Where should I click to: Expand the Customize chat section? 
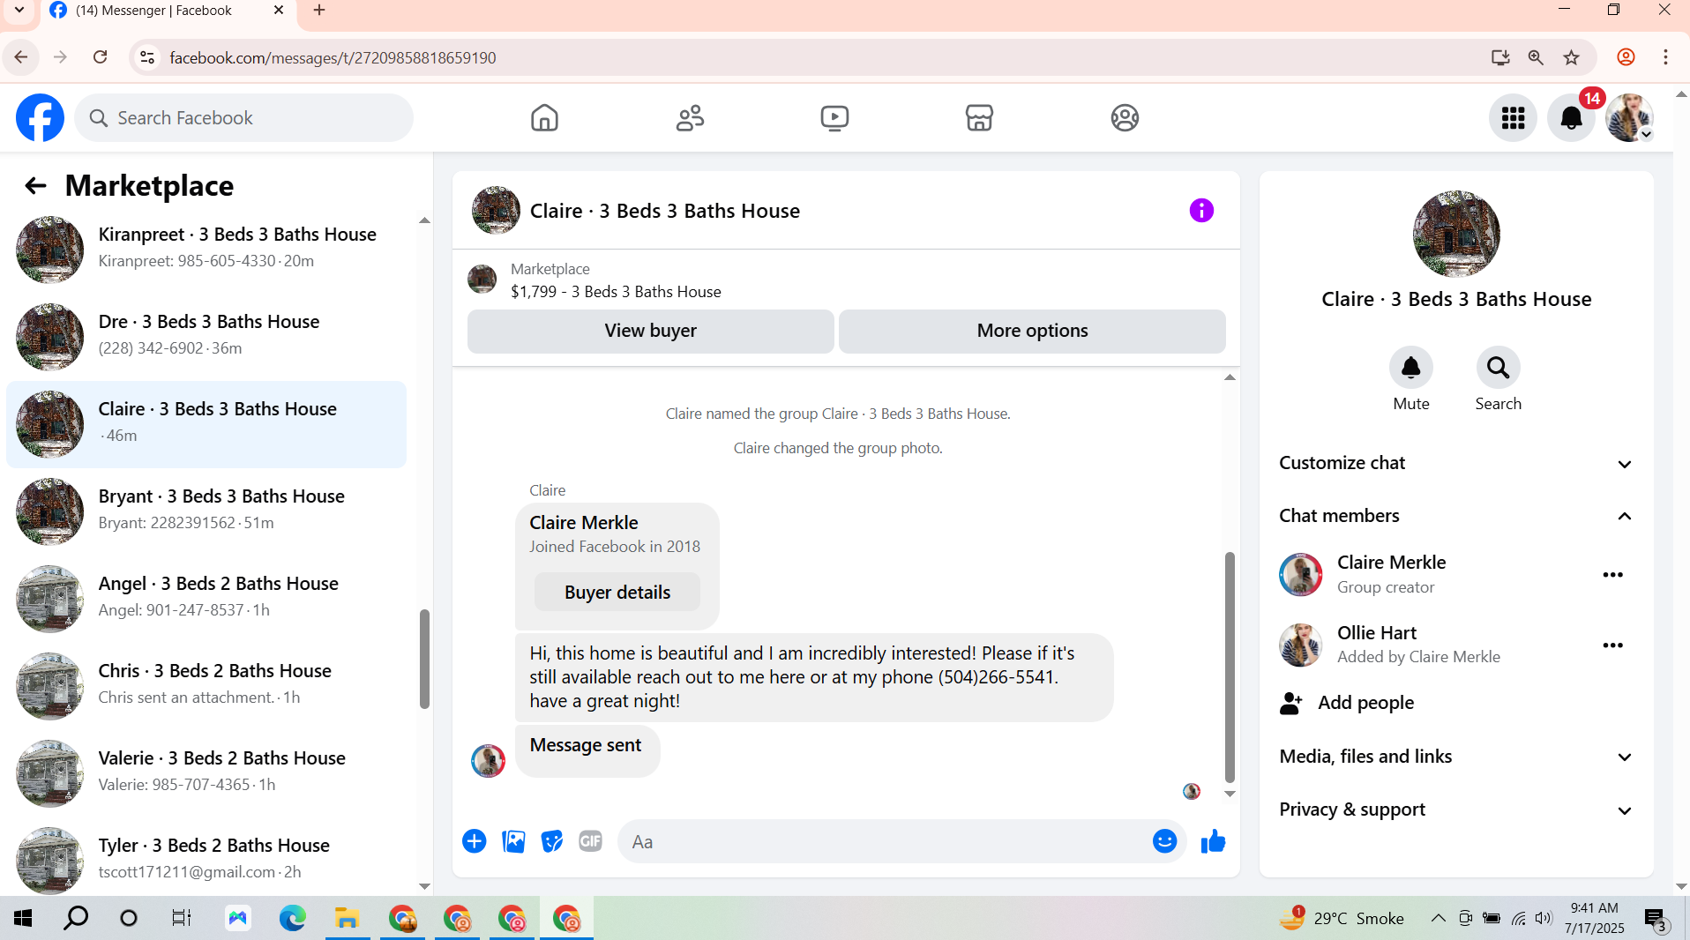click(x=1455, y=463)
